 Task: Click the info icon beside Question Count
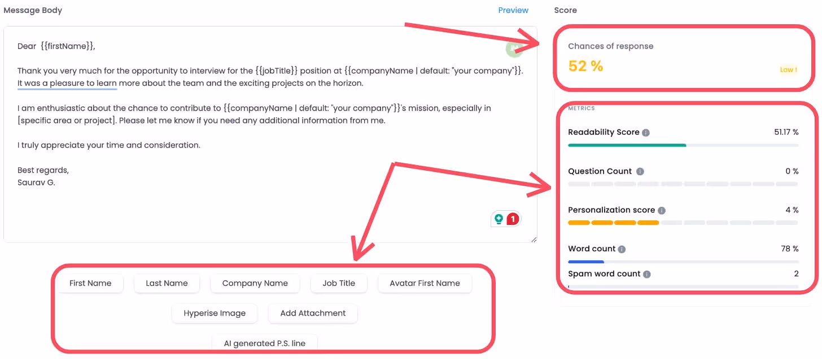tap(640, 171)
